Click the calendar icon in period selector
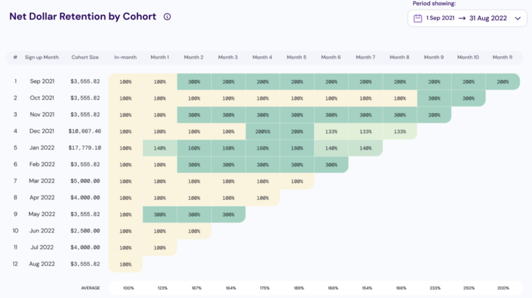 (418, 18)
